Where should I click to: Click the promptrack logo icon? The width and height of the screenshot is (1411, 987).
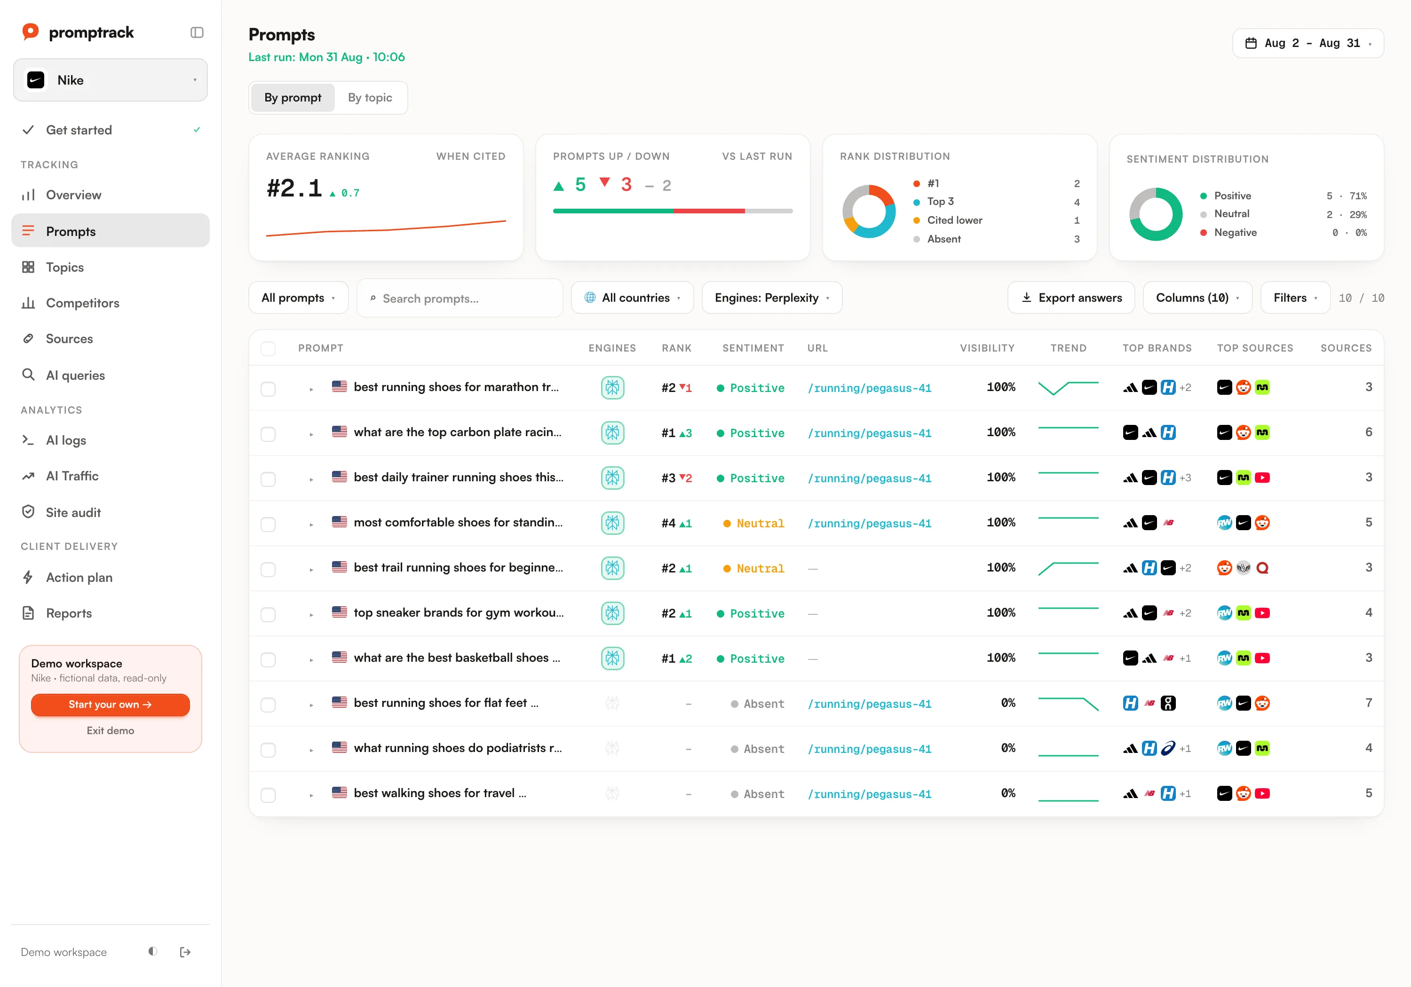30,32
